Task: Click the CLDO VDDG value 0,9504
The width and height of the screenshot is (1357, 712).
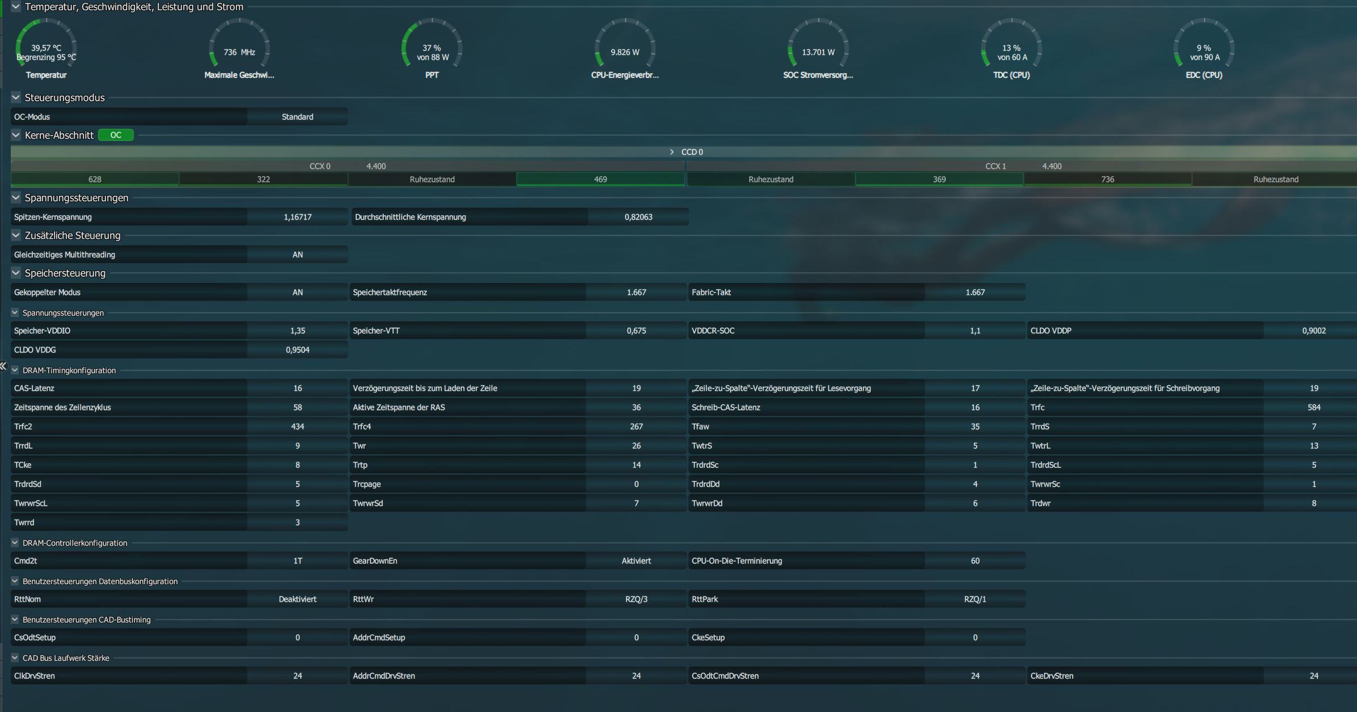Action: (297, 350)
